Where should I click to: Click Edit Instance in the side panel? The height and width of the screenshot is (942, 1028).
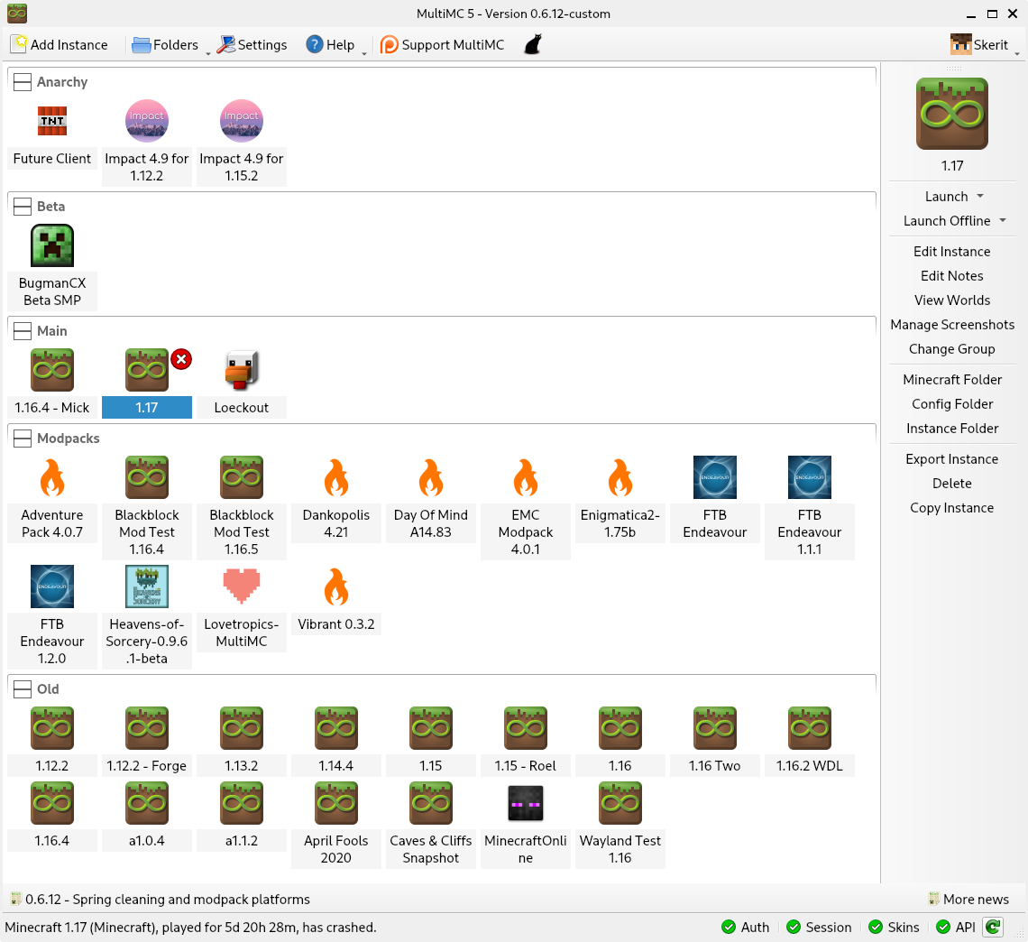[x=951, y=252]
